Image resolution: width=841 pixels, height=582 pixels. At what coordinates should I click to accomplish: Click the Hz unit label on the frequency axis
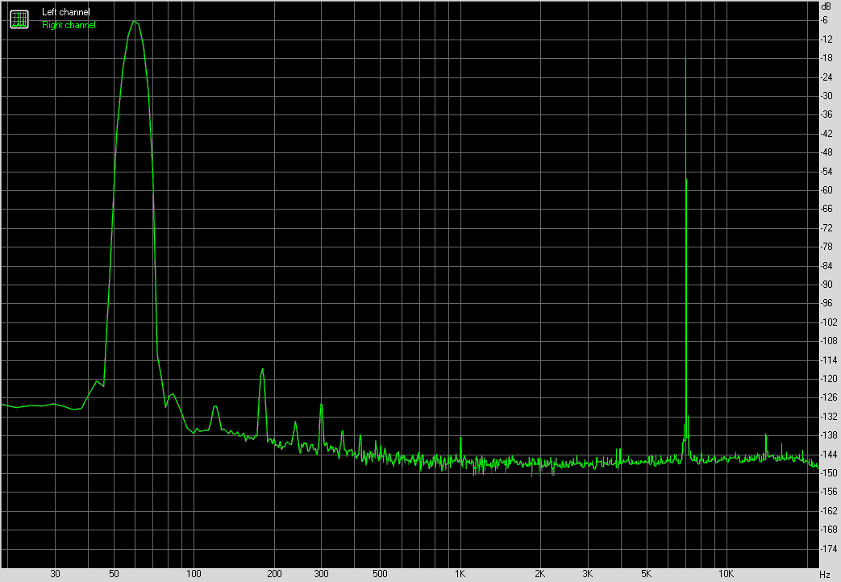pyautogui.click(x=824, y=575)
